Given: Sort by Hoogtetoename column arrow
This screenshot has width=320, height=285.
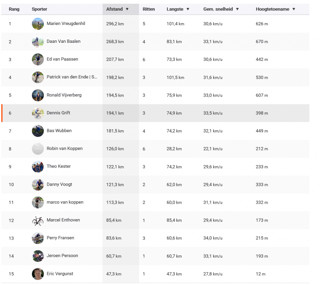Looking at the screenshot, I should click(x=294, y=9).
